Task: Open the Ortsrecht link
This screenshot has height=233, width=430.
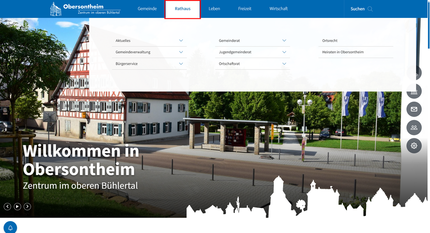Action: (x=330, y=41)
